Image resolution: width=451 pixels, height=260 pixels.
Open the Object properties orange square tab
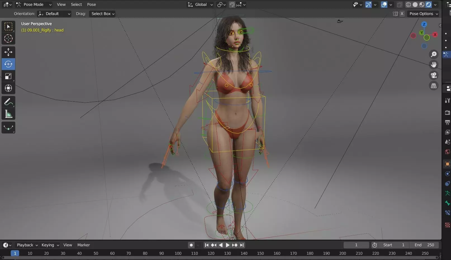pos(447,164)
